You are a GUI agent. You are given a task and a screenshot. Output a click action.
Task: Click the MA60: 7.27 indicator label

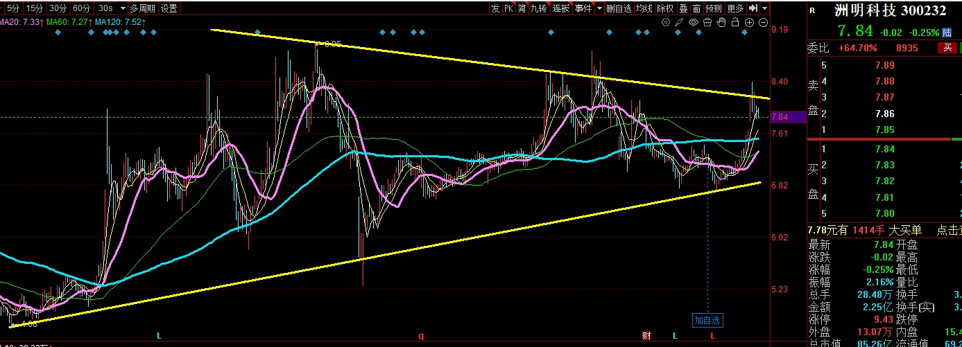(x=69, y=22)
